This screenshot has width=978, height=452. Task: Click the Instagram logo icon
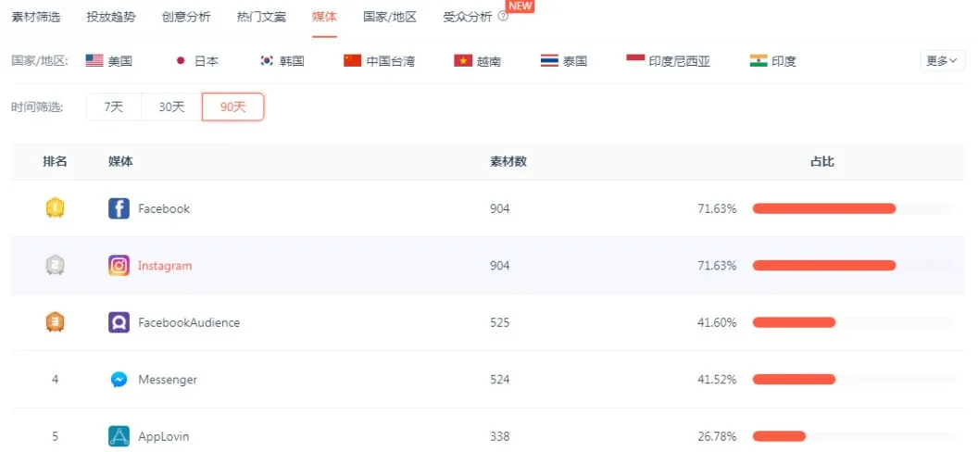coord(119,266)
